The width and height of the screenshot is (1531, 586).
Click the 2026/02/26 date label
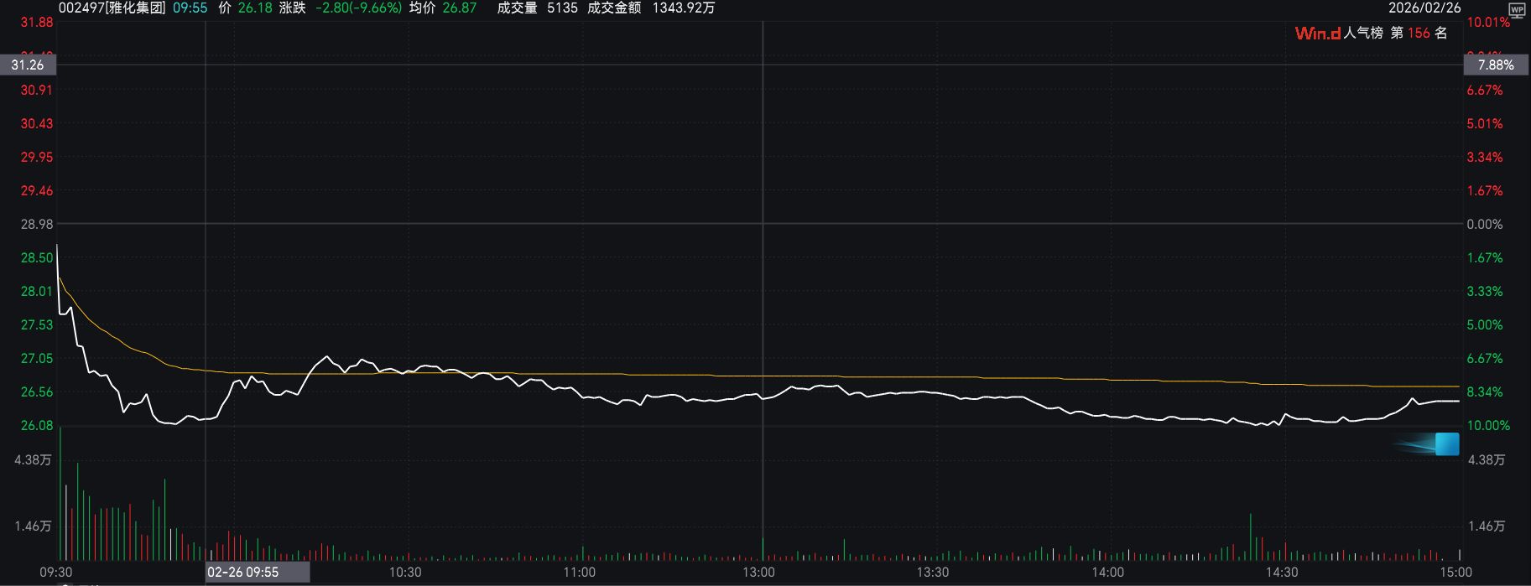click(x=1424, y=8)
